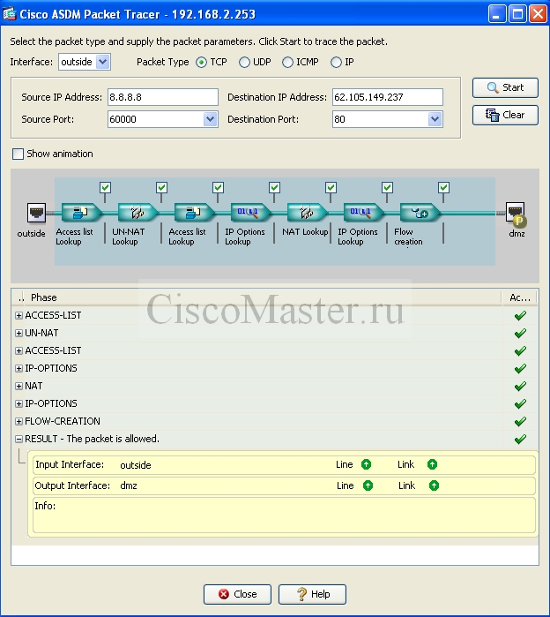The height and width of the screenshot is (617, 550).
Task: Open Help for Packet Tracer
Action: click(312, 594)
